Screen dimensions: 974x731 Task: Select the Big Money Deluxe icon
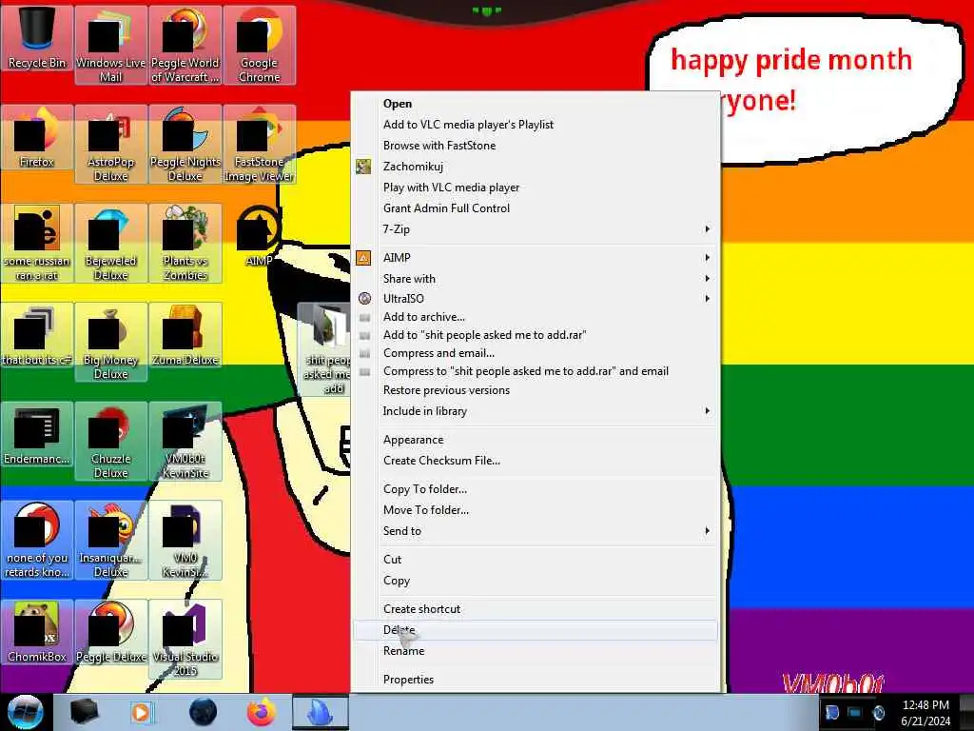110,342
